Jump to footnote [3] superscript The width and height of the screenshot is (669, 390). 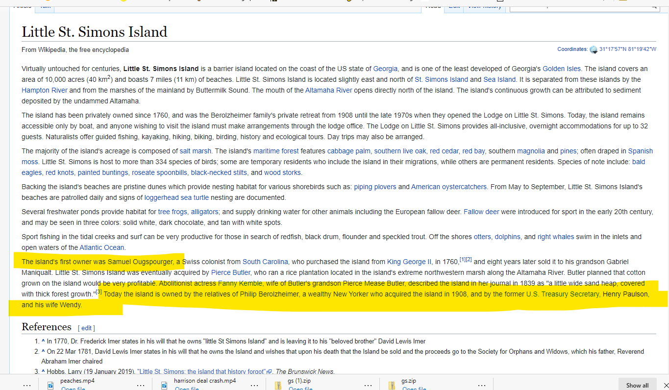(99, 292)
